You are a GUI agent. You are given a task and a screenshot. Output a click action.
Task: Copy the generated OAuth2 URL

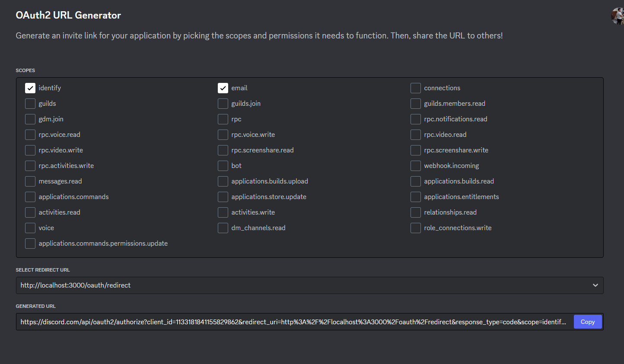tap(588, 322)
